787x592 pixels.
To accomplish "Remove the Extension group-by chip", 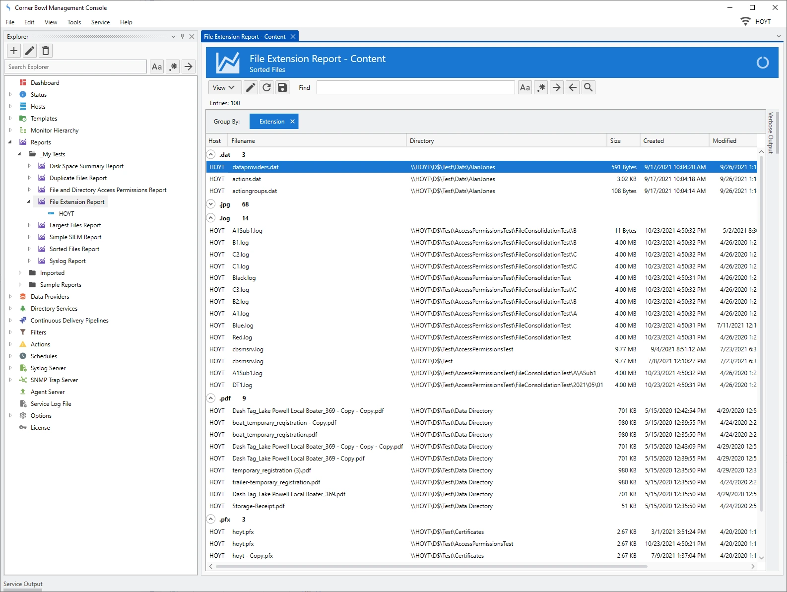I will pos(292,122).
